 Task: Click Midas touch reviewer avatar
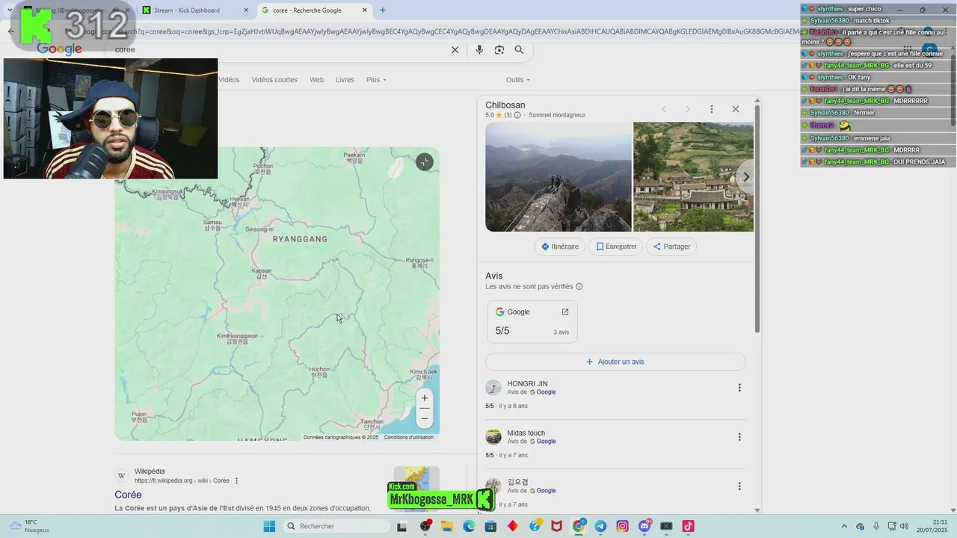point(493,437)
